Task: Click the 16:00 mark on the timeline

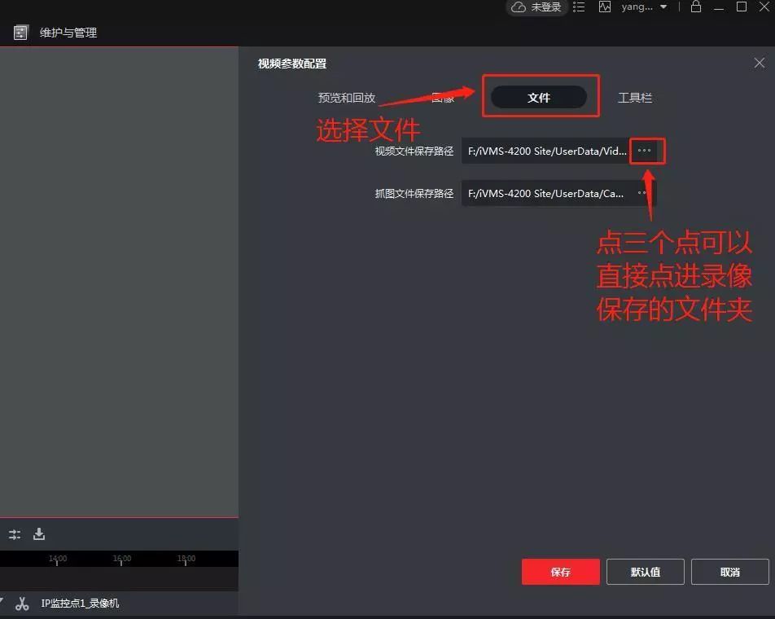Action: point(122,560)
